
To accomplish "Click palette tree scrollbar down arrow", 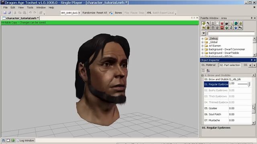I will pyautogui.click(x=254, y=55).
